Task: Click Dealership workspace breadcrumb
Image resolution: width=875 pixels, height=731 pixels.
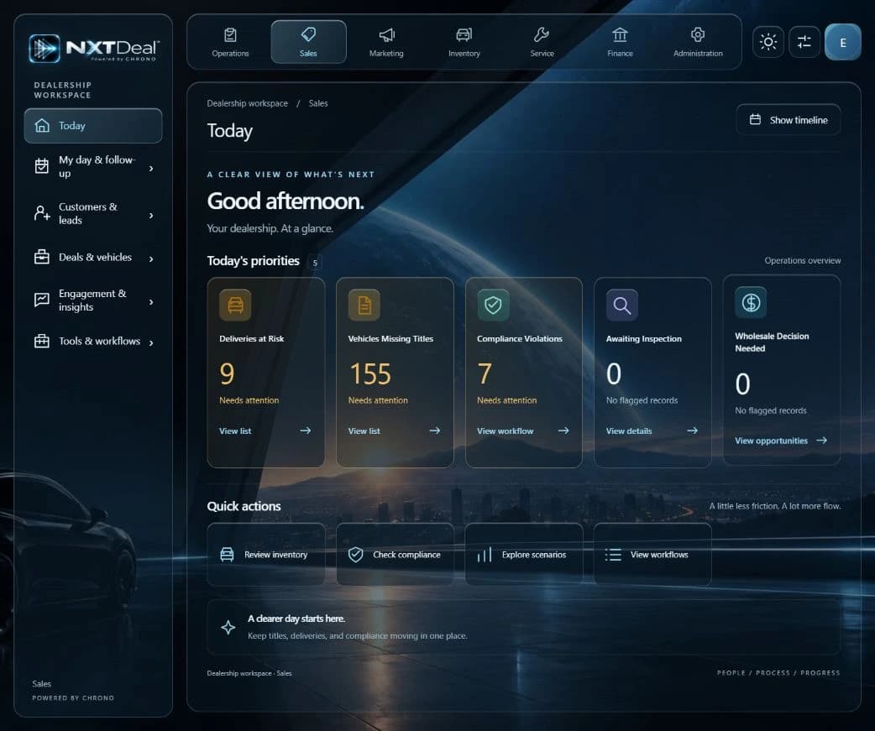Action: tap(247, 103)
